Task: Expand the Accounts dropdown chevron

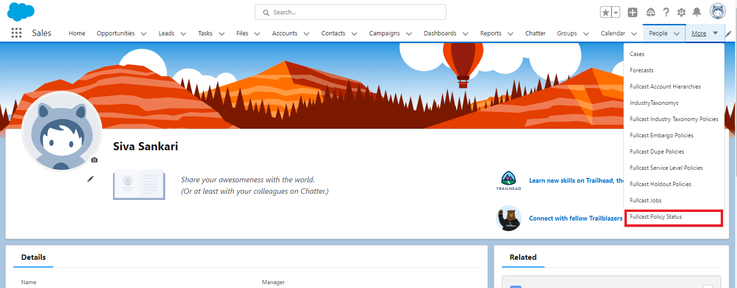Action: click(x=306, y=33)
